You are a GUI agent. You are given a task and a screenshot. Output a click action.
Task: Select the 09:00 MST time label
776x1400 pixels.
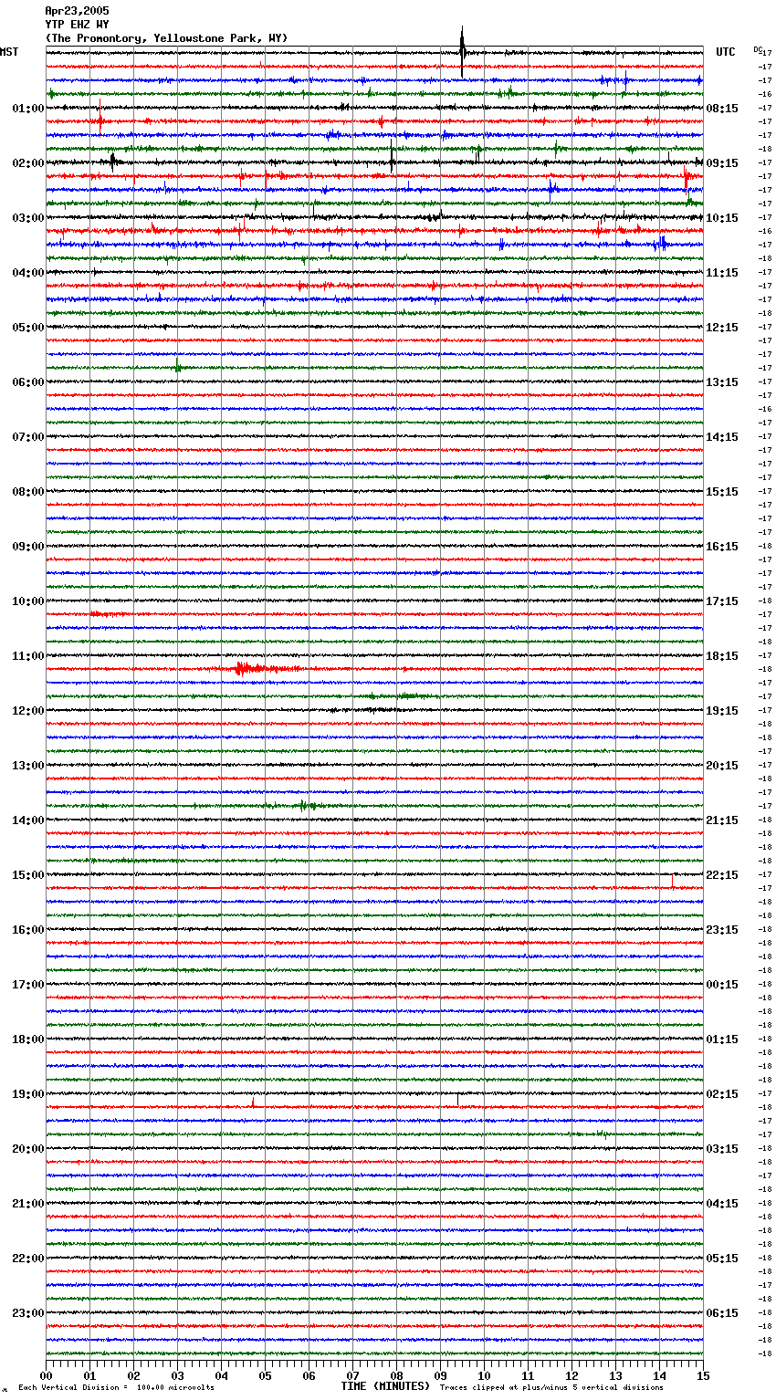[x=28, y=547]
